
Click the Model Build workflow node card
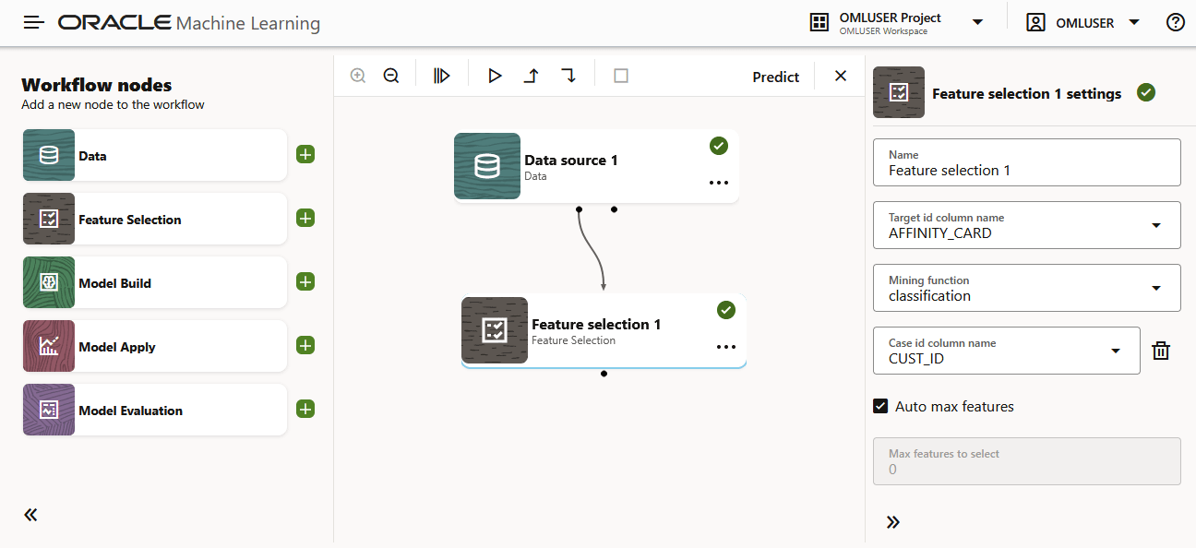click(155, 282)
